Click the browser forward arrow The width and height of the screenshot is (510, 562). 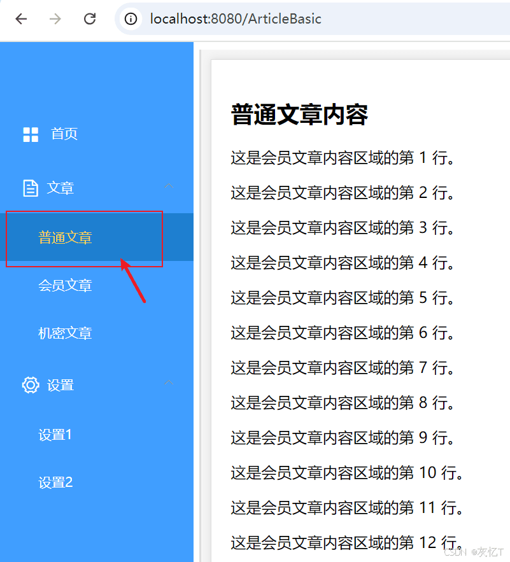coord(55,18)
